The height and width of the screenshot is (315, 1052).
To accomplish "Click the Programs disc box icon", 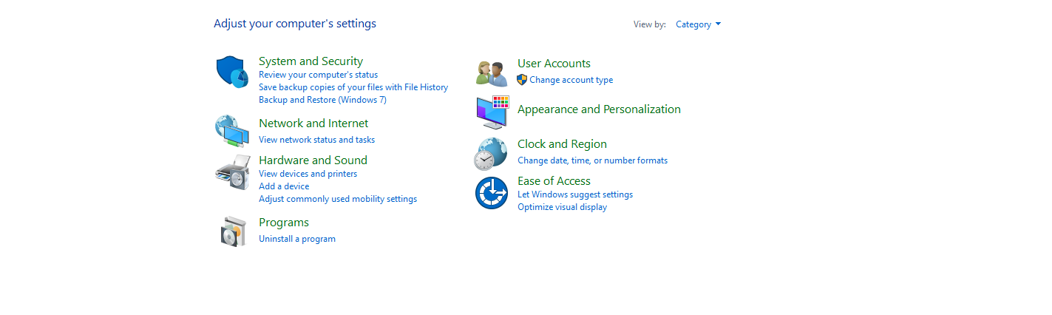I will (233, 231).
